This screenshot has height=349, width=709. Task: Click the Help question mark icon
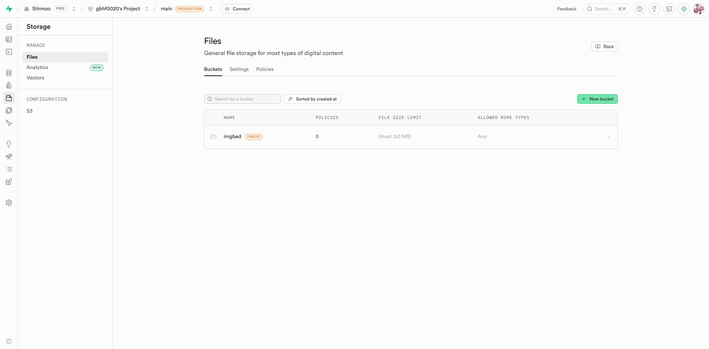point(640,9)
